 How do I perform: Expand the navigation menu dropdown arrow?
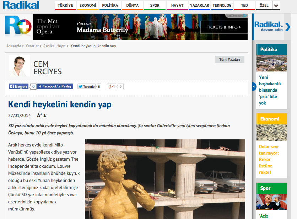[276, 5]
